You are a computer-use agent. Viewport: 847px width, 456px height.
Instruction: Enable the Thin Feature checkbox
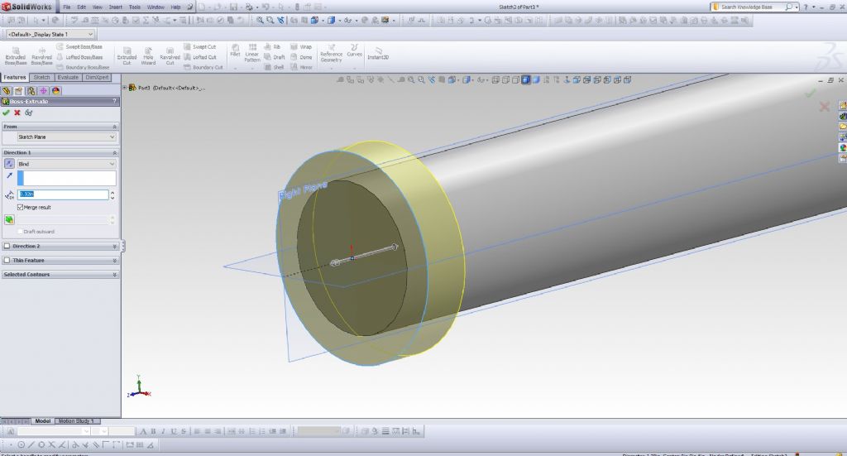(x=7, y=261)
